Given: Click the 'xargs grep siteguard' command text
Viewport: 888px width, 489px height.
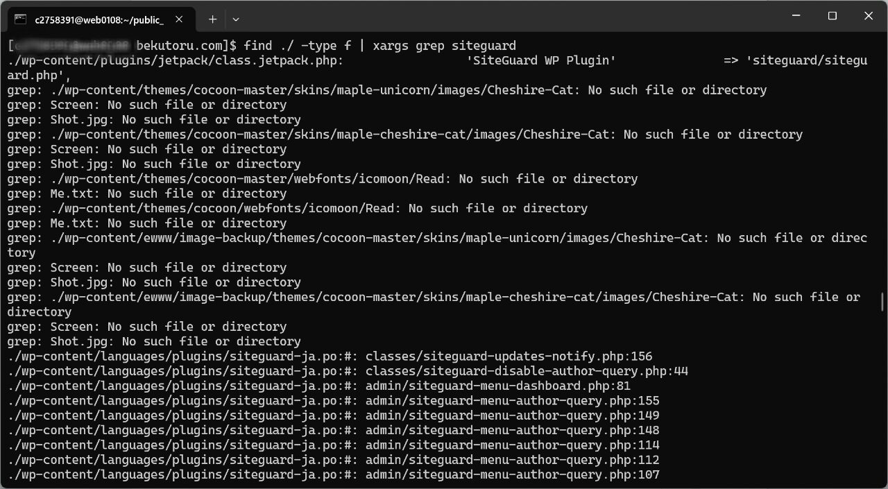Looking at the screenshot, I should pyautogui.click(x=445, y=46).
